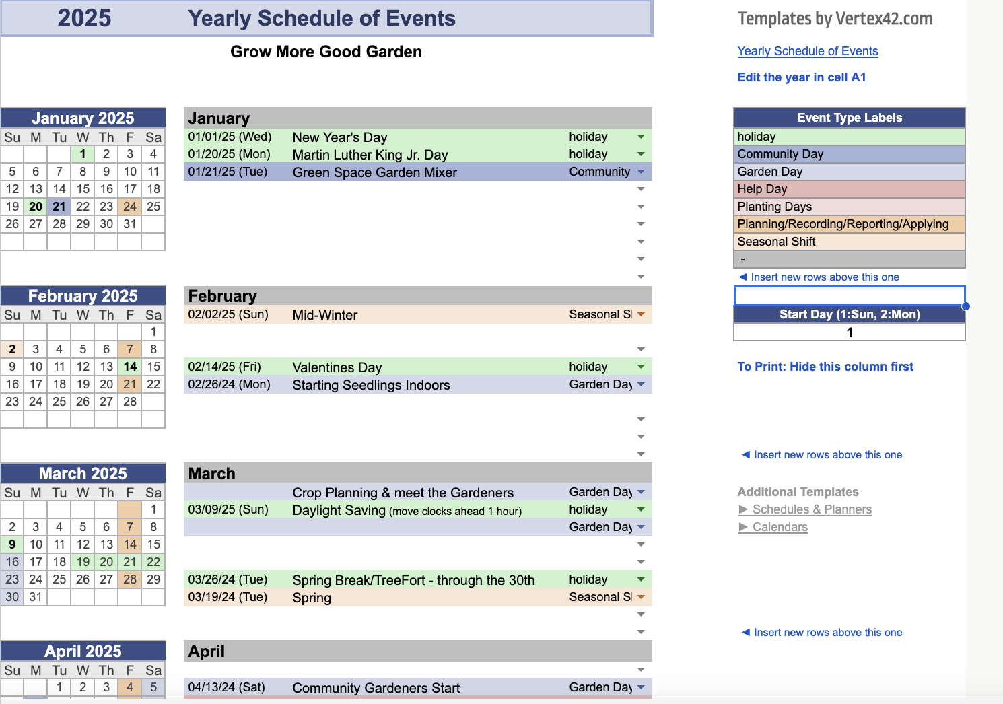Open event type dropdown for Starting Seedlings Indoors

(x=640, y=384)
